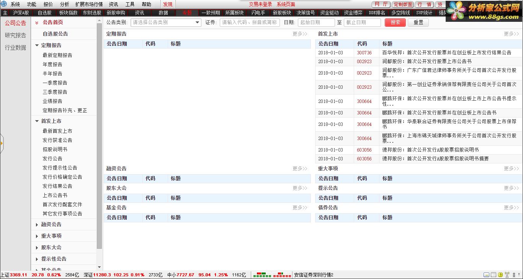Select 发行结果公告 in the tree
This screenshot has height=279, width=523.
57,186
